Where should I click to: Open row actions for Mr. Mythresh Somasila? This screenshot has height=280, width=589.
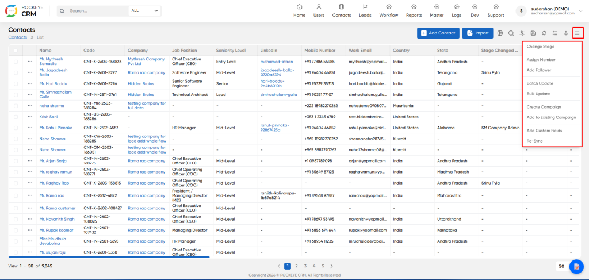30,62
